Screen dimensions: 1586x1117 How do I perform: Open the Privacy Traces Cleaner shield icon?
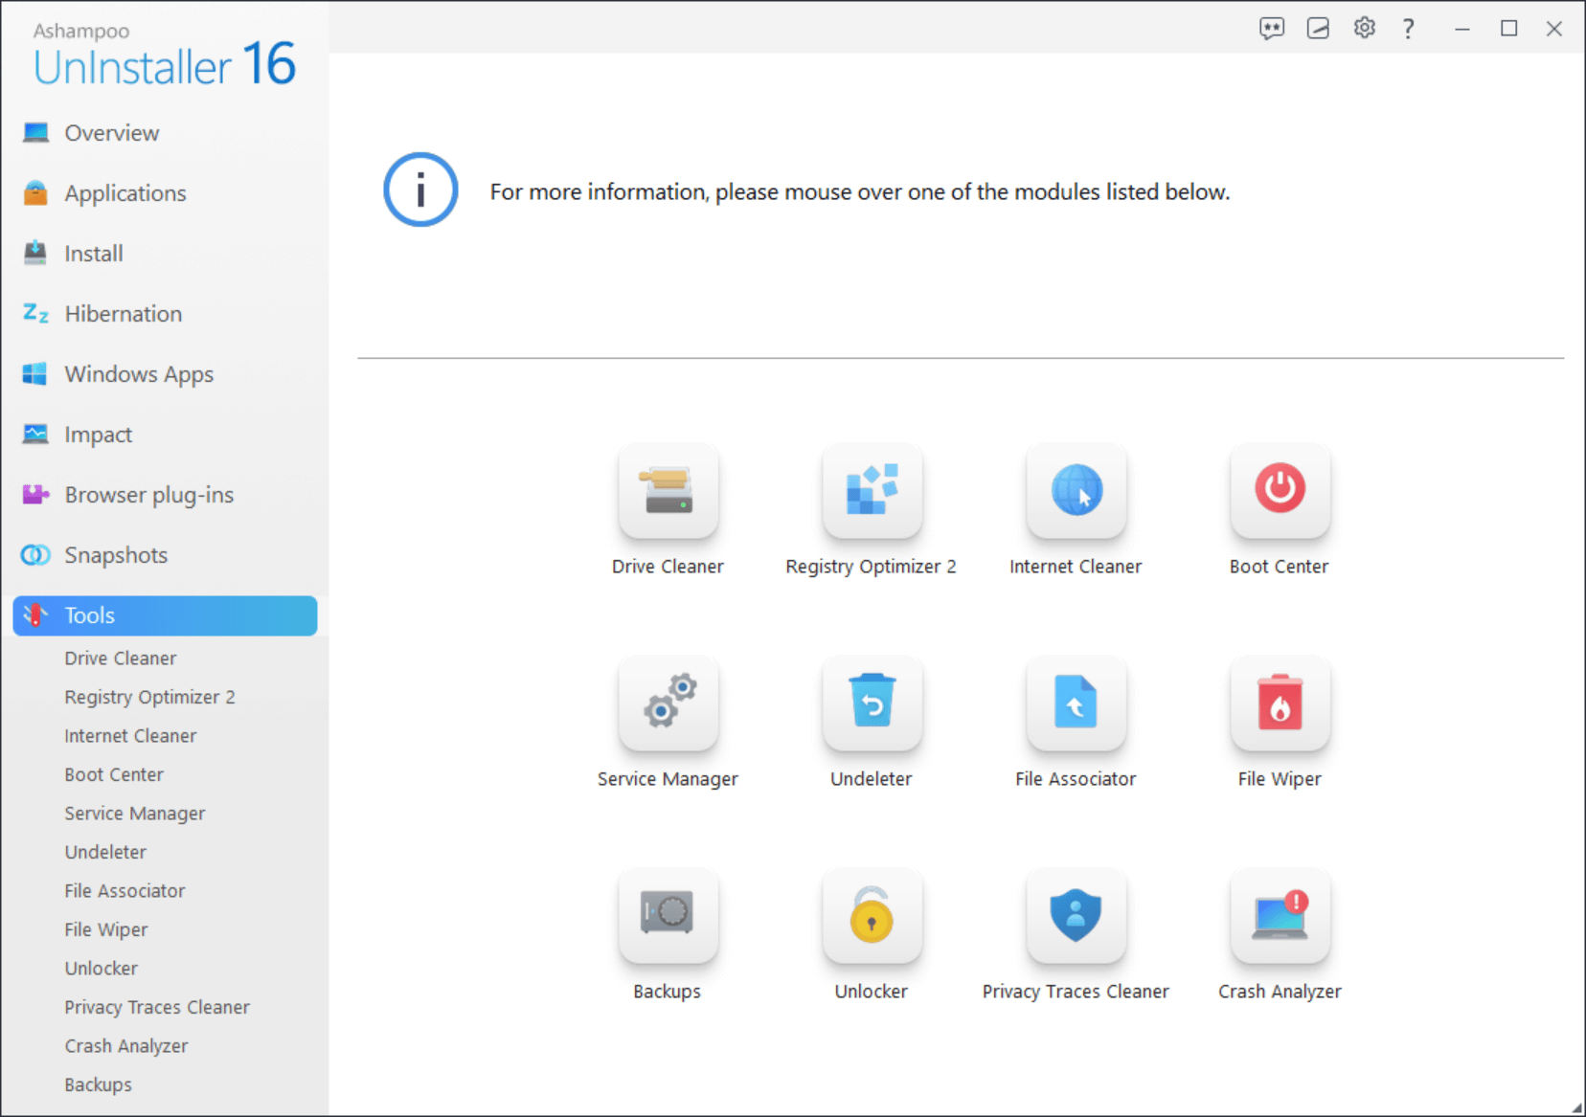coord(1076,916)
